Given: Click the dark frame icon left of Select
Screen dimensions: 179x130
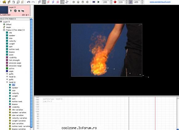Looking at the screenshot, I should click(x=39, y=2).
